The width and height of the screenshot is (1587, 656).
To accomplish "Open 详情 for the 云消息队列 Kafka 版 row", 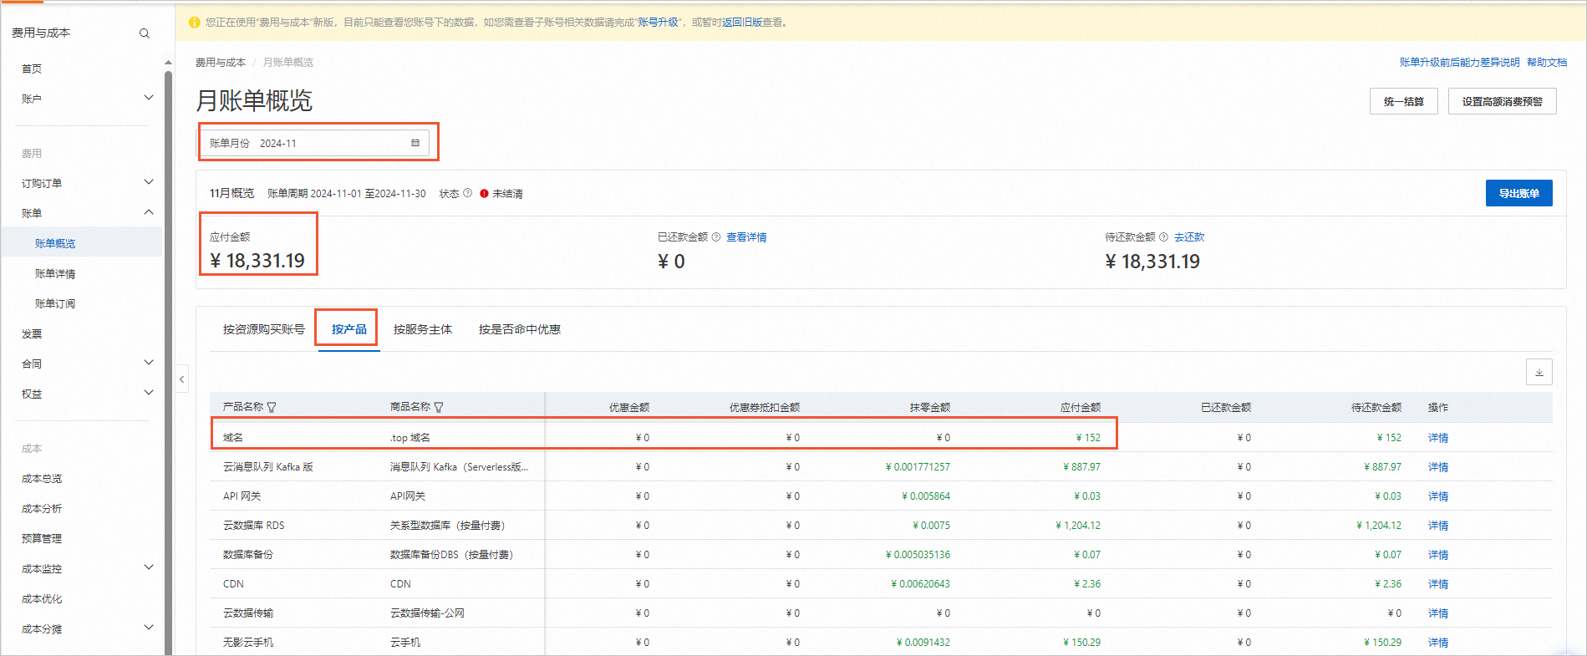I will [1438, 467].
